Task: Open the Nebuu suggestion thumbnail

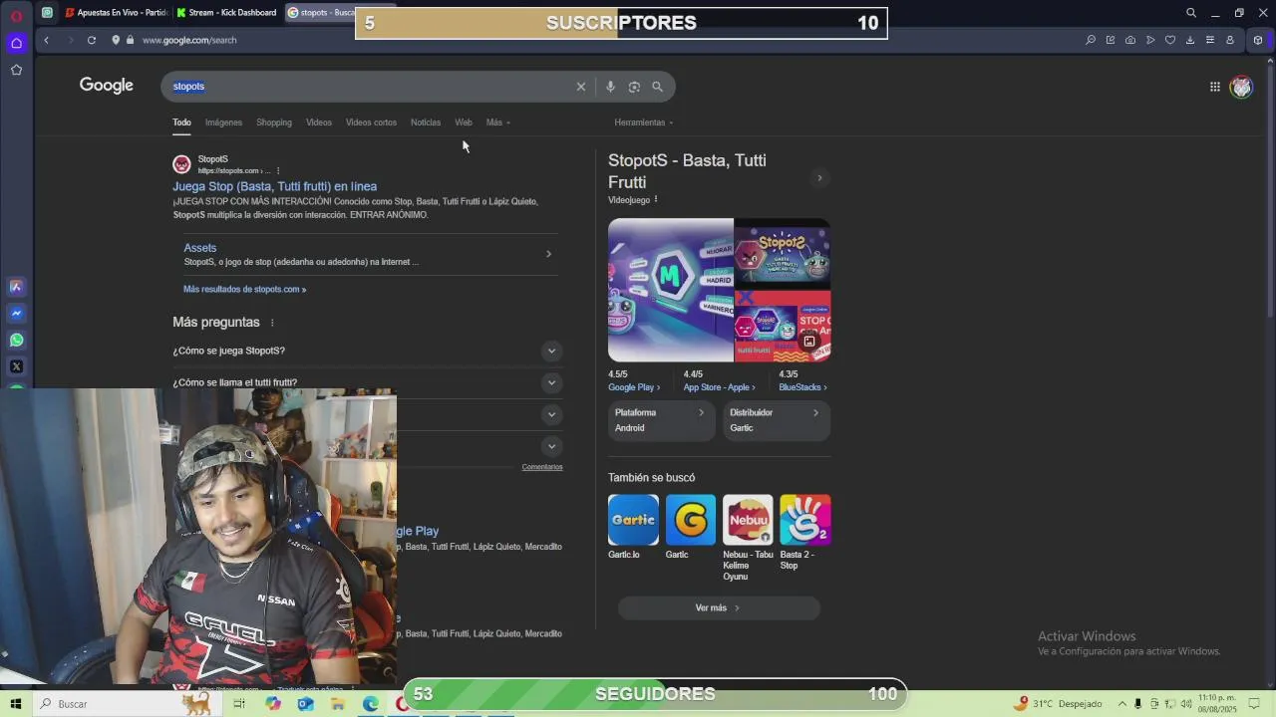Action: [748, 520]
